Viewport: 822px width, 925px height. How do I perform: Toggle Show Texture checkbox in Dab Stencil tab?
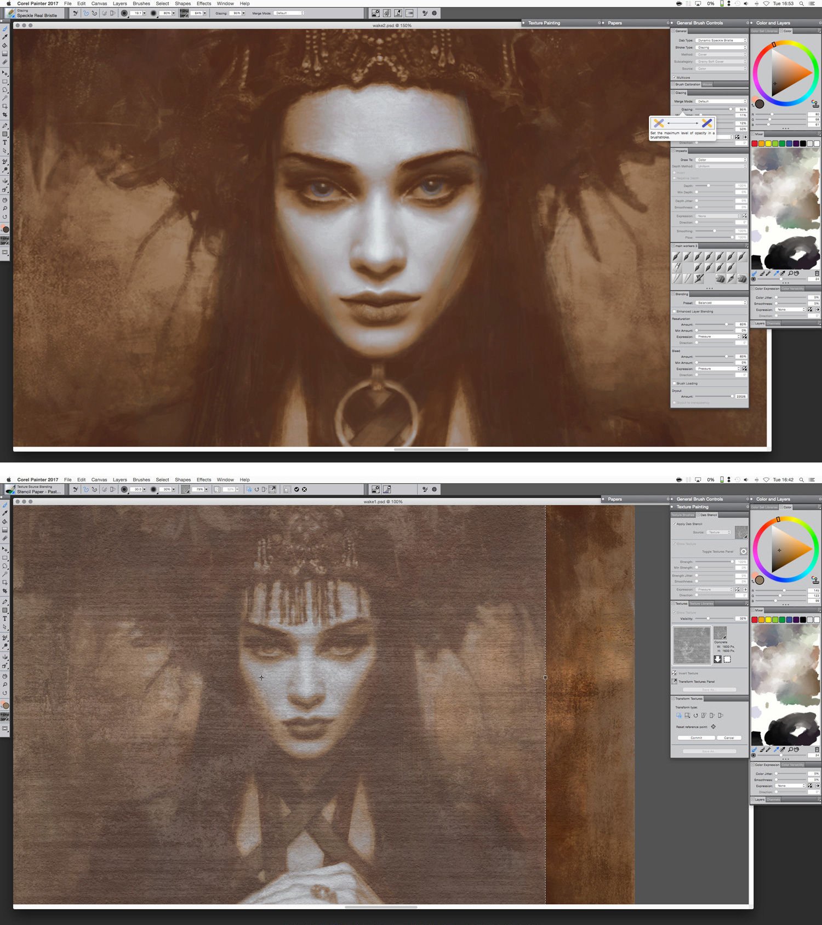pyautogui.click(x=674, y=544)
